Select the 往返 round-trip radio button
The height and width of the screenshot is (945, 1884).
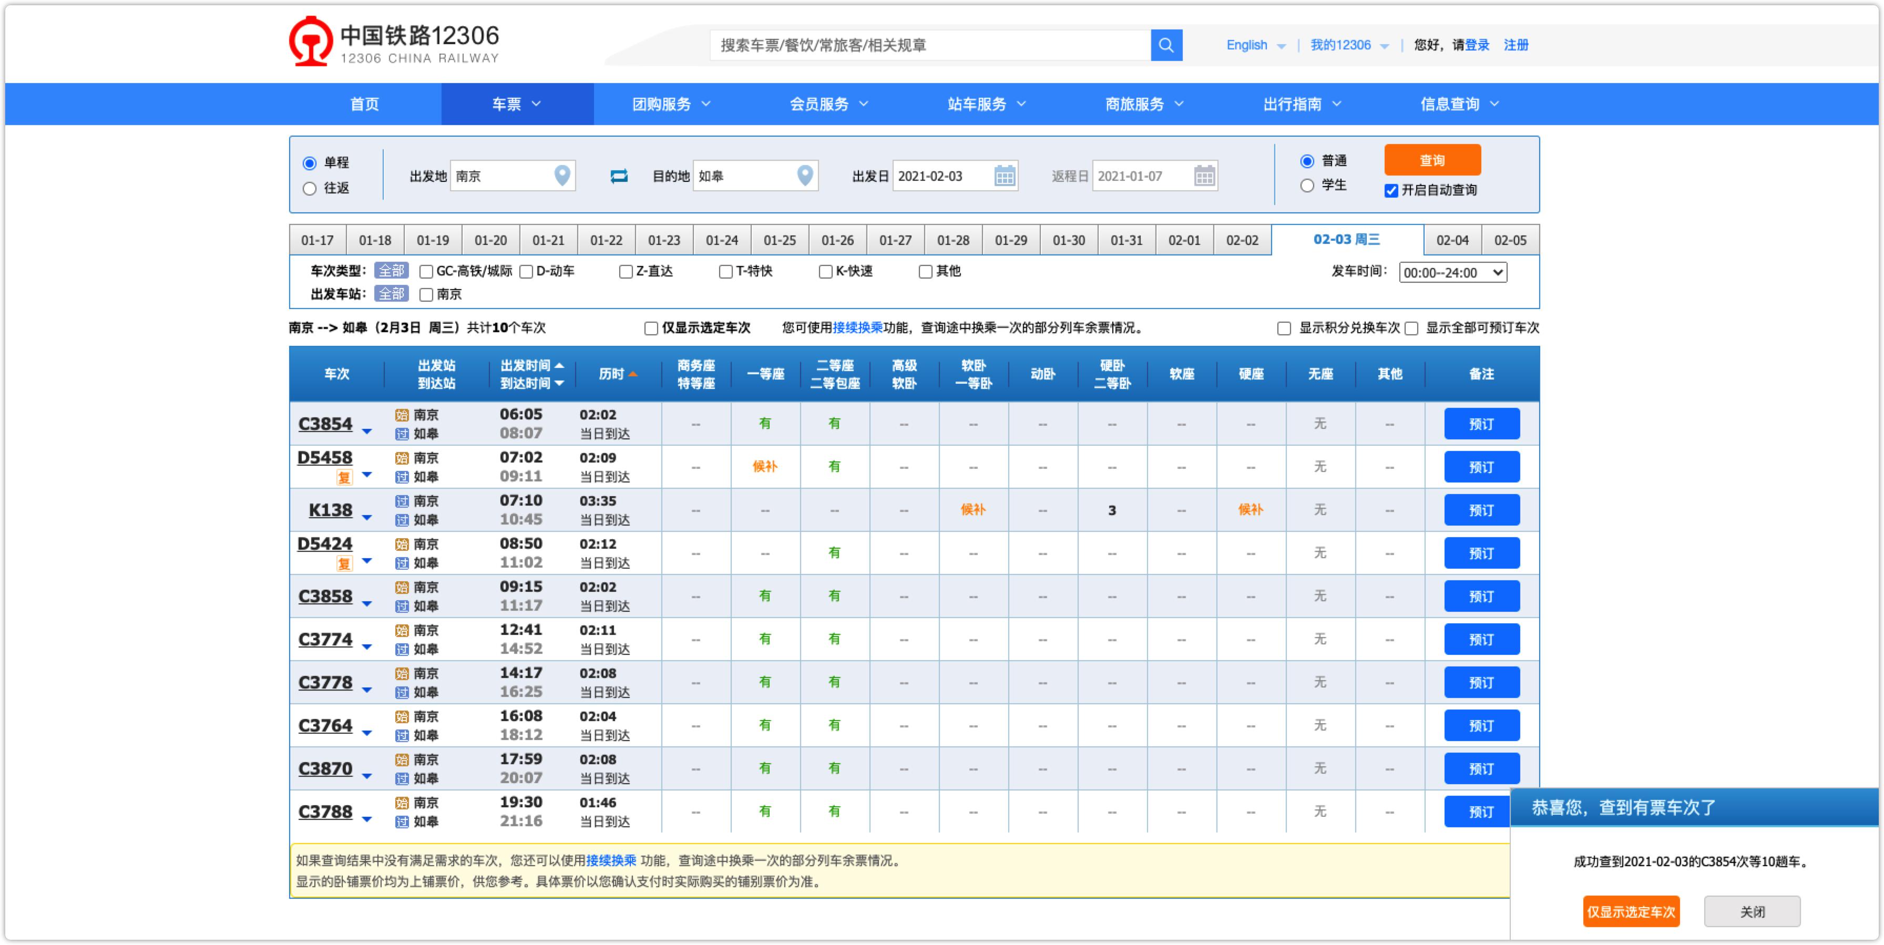click(310, 189)
